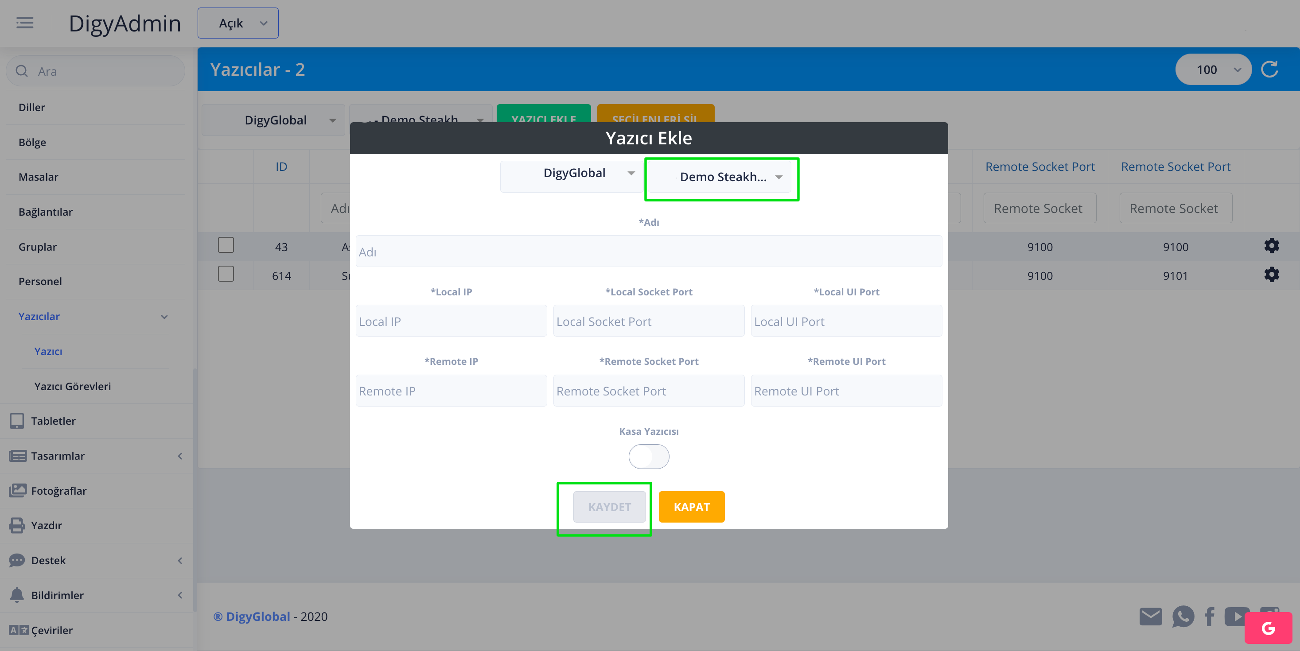
Task: Toggle the Kasa Yazıcısı switch
Action: tap(649, 456)
